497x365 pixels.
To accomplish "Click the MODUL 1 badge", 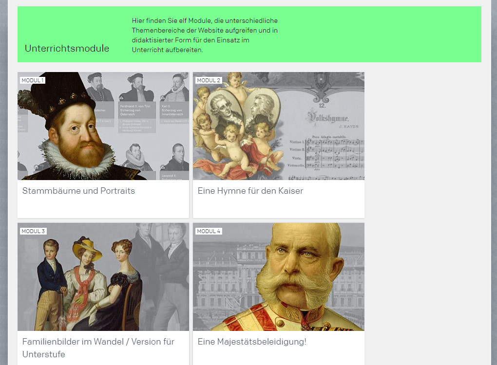I will click(33, 80).
